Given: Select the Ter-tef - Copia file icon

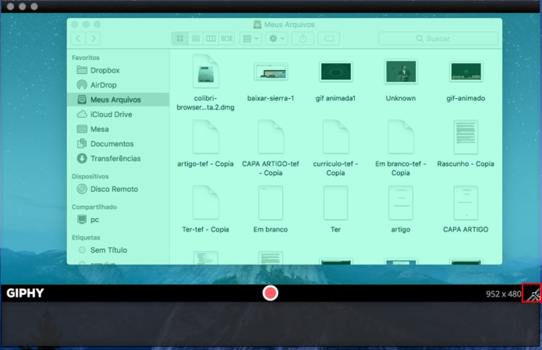Looking at the screenshot, I should (x=205, y=203).
